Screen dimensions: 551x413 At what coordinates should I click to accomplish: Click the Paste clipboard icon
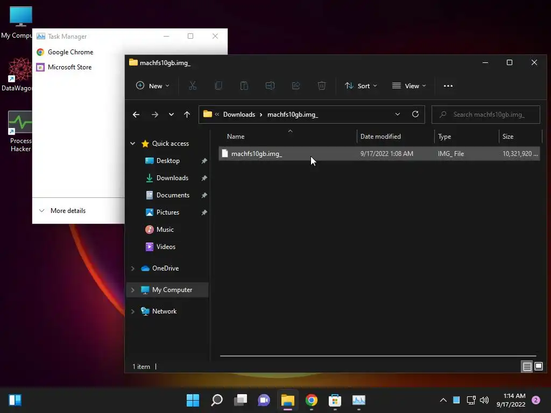pyautogui.click(x=244, y=86)
